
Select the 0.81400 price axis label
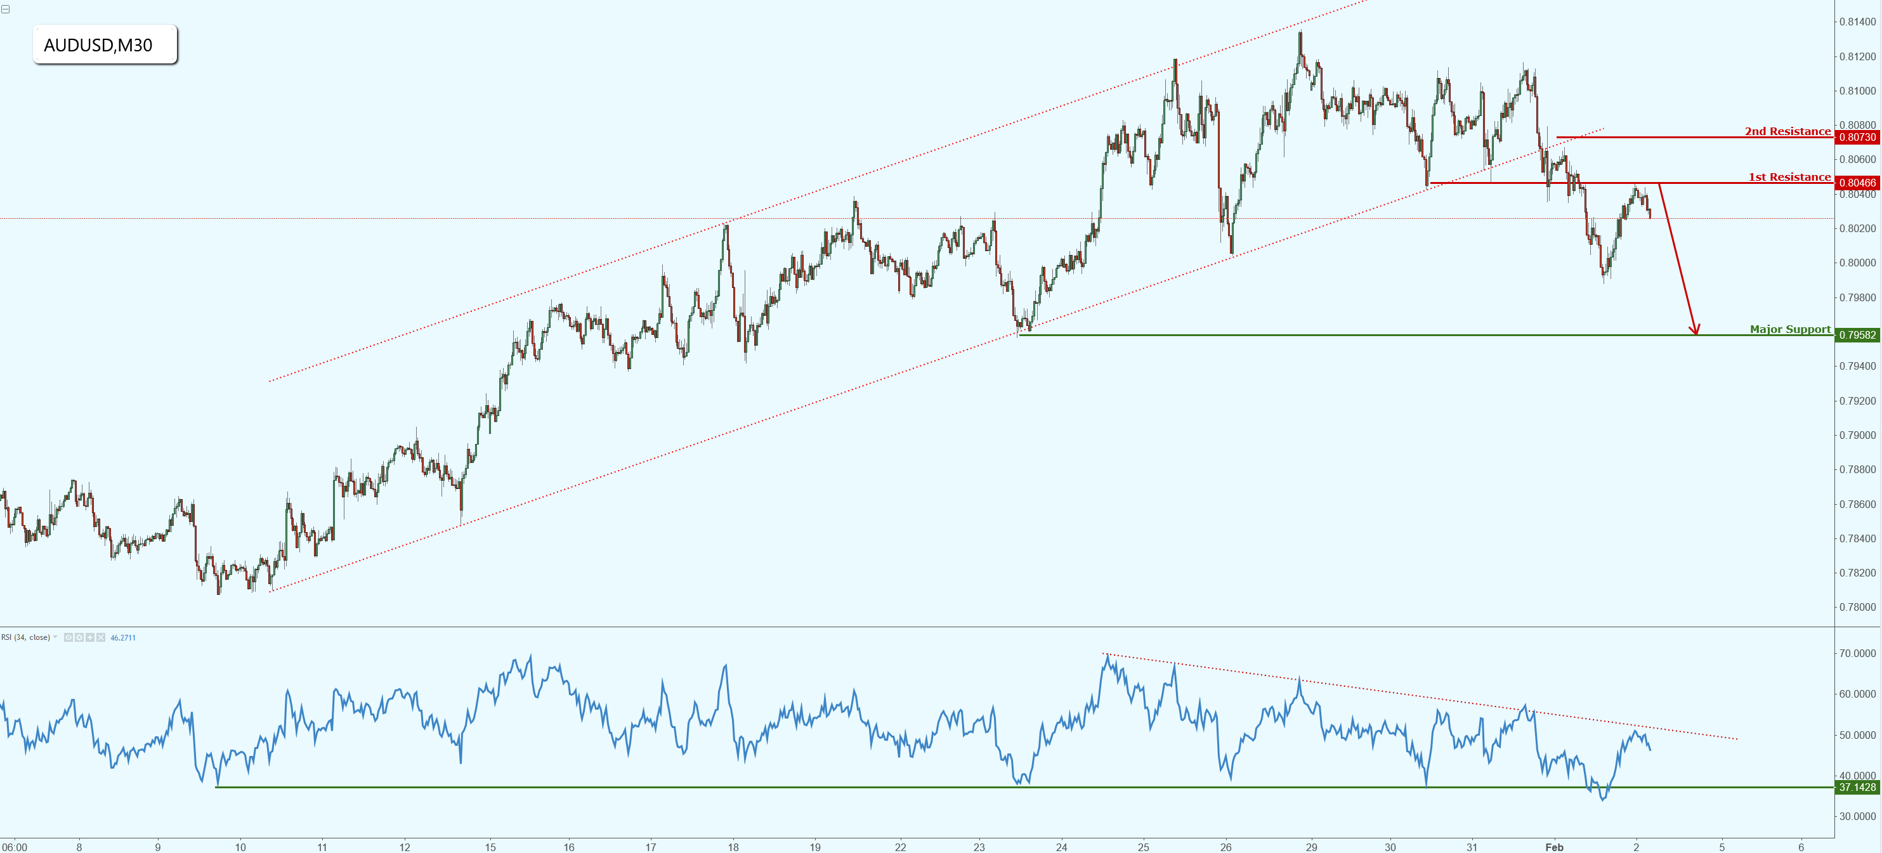[x=1857, y=22]
